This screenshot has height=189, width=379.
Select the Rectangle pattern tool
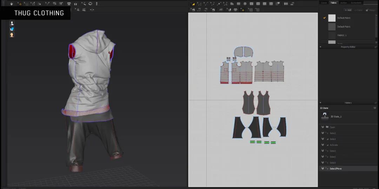[x=239, y=4]
